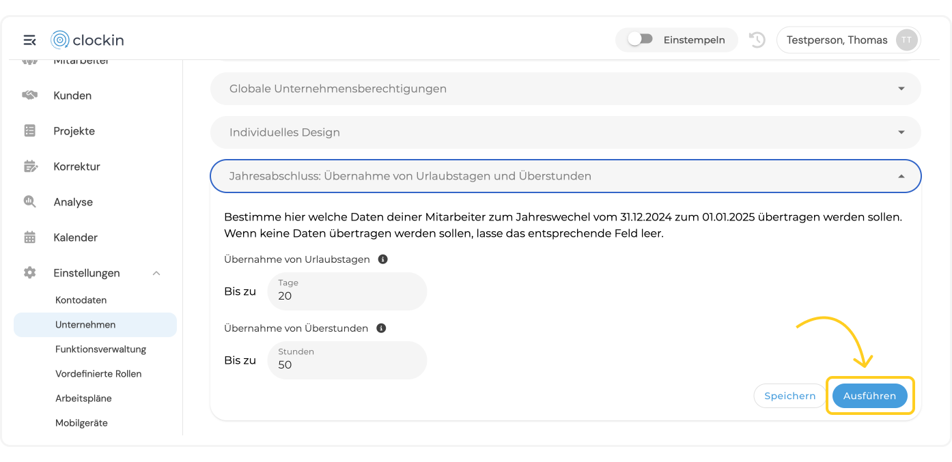Expand Globale Unternehmensberechtigungen section
This screenshot has width=952, height=462.
[x=565, y=89]
